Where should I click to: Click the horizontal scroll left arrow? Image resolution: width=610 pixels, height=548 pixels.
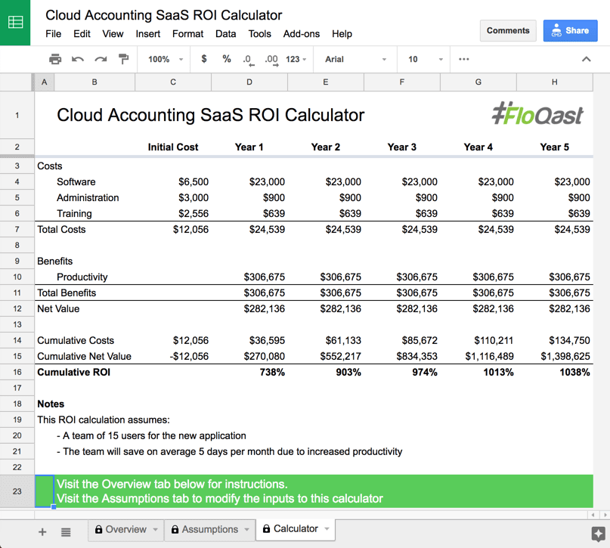pyautogui.click(x=593, y=515)
